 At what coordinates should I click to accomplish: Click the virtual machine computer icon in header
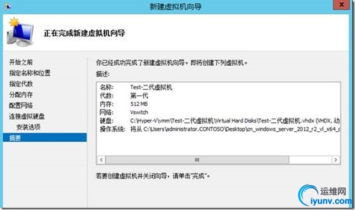[x=21, y=32]
